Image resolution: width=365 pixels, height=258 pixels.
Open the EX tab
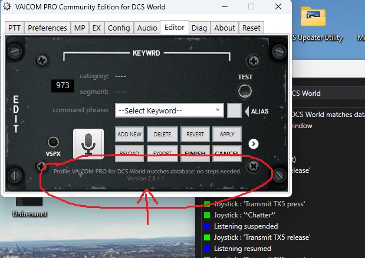(x=97, y=28)
